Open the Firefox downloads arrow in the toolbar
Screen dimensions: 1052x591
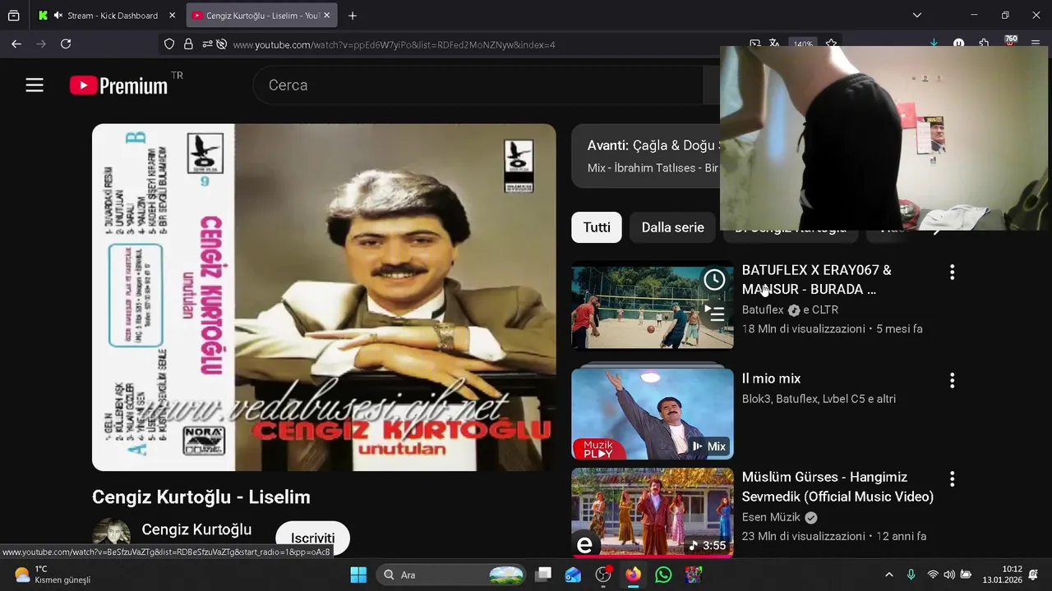[934, 43]
